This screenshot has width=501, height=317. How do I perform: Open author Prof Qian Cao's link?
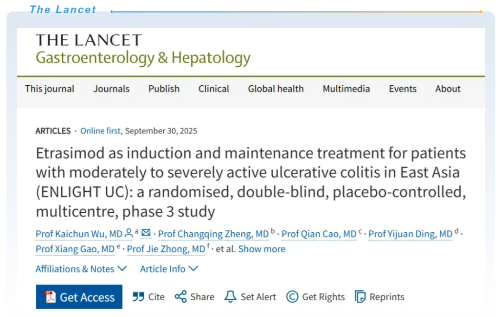(319, 234)
